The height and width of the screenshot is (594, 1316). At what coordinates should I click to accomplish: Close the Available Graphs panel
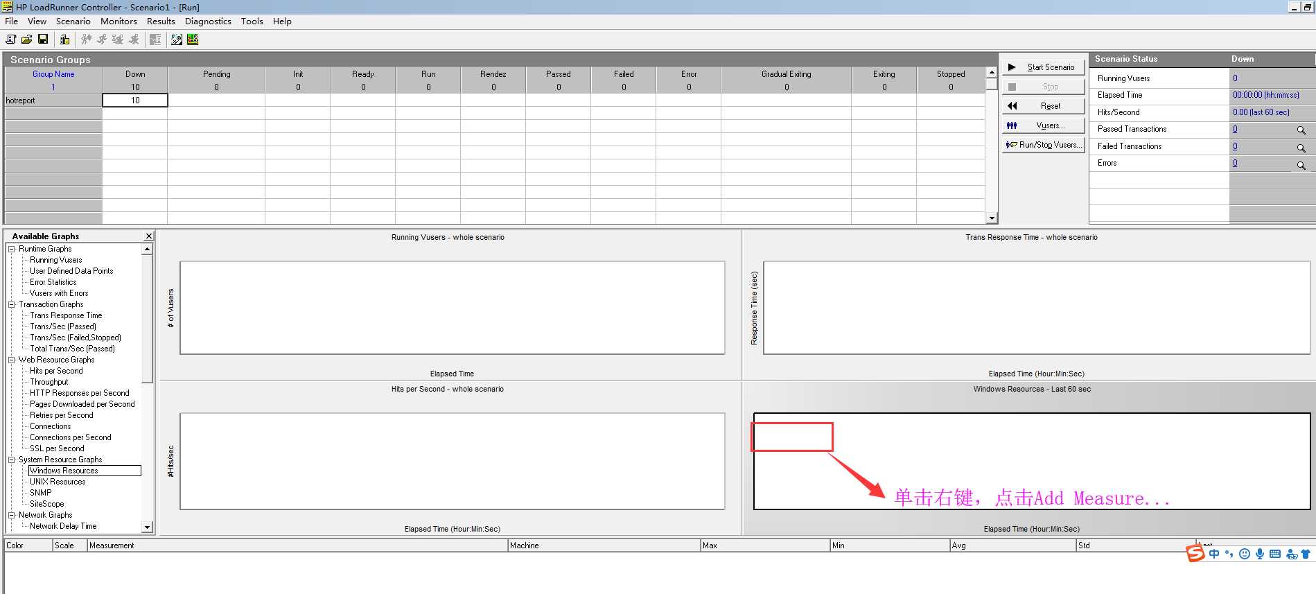[148, 236]
